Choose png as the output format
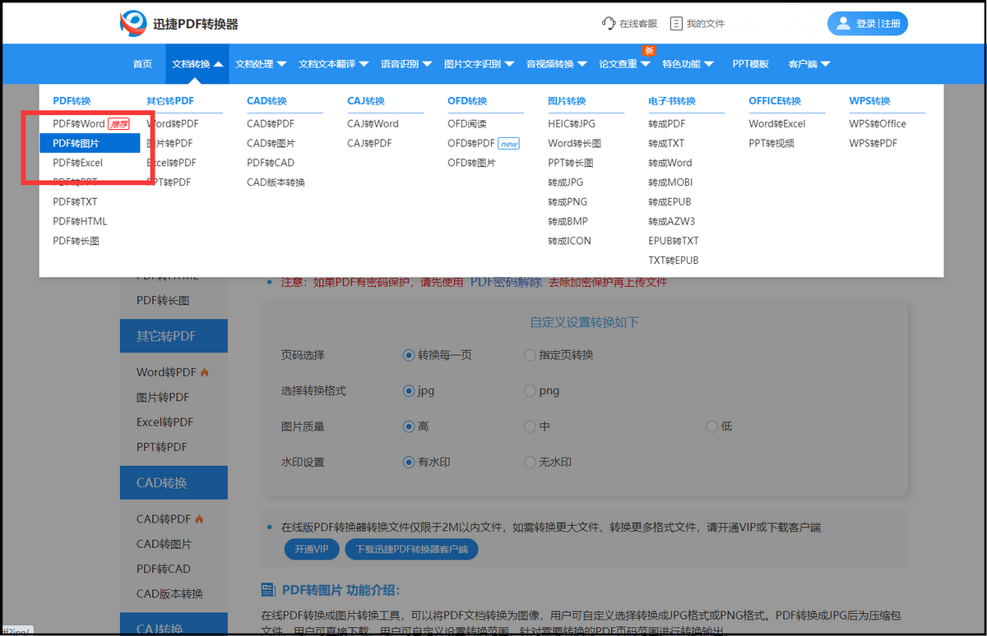The width and height of the screenshot is (987, 636). 530,391
